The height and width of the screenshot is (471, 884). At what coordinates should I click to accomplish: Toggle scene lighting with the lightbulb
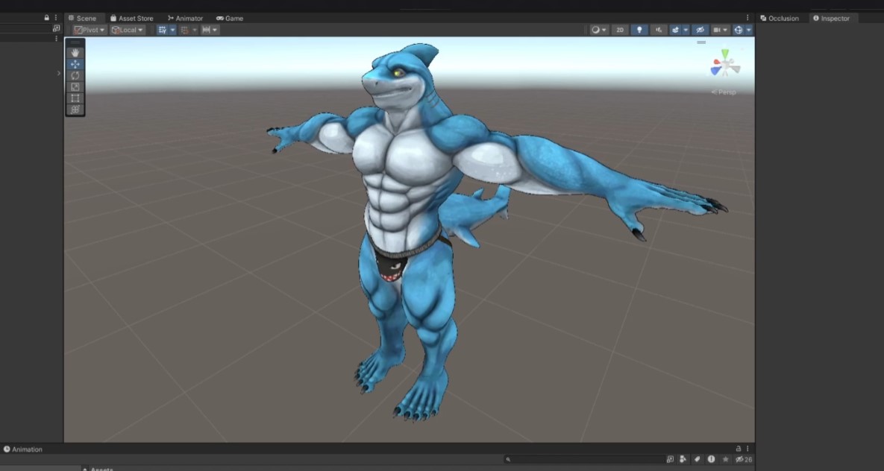pyautogui.click(x=639, y=30)
